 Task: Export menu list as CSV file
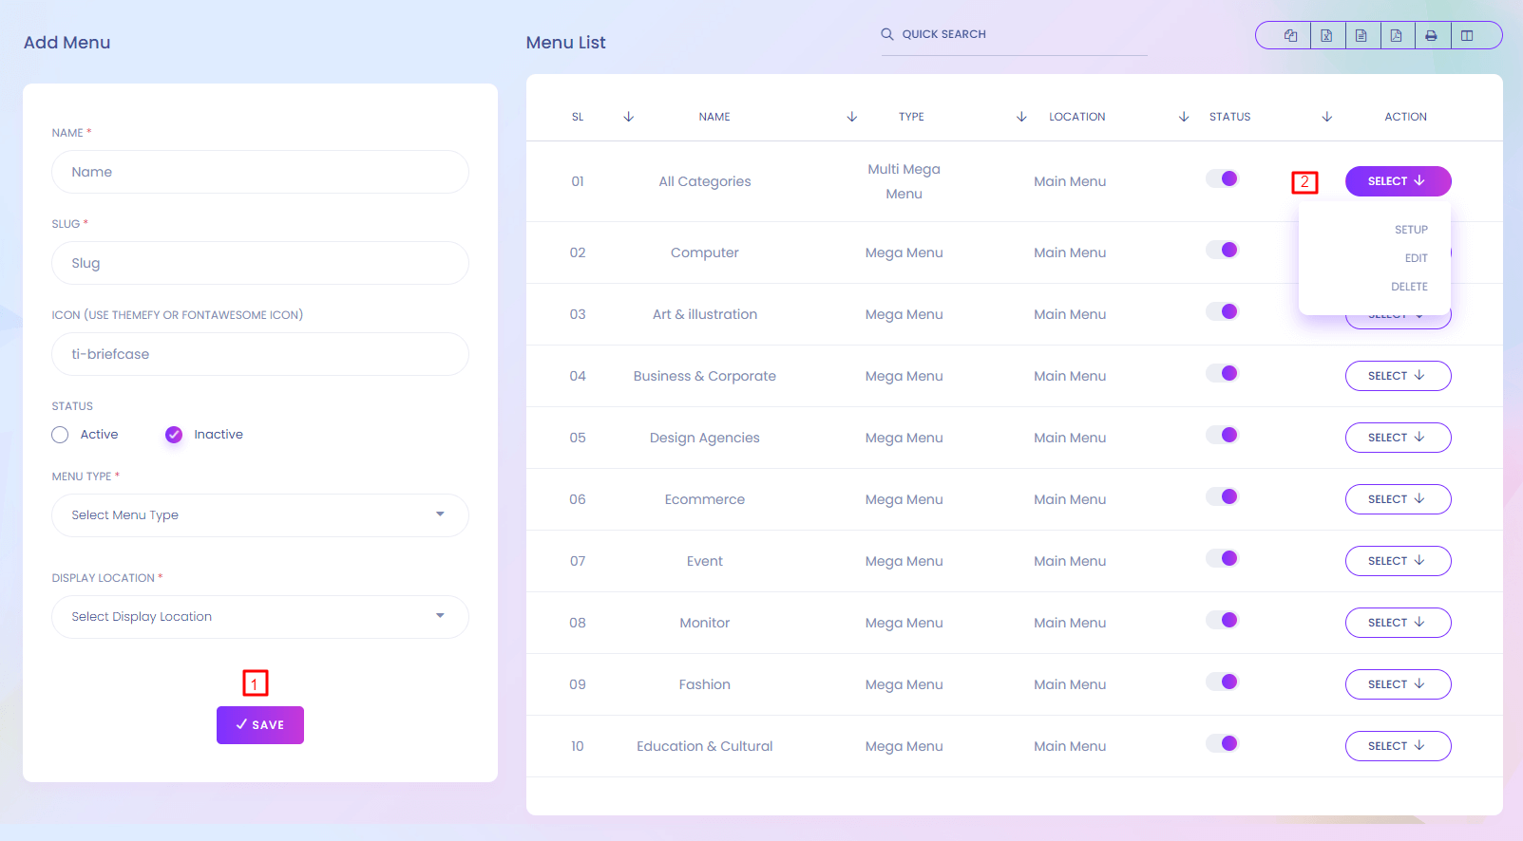(x=1361, y=36)
